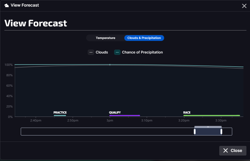Toggle the Chance of Precipitation series
The width and height of the screenshot is (250, 161).
tap(138, 52)
